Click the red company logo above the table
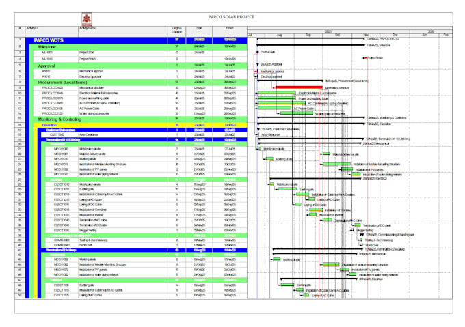The height and width of the screenshot is (327, 465). pyautogui.click(x=87, y=20)
